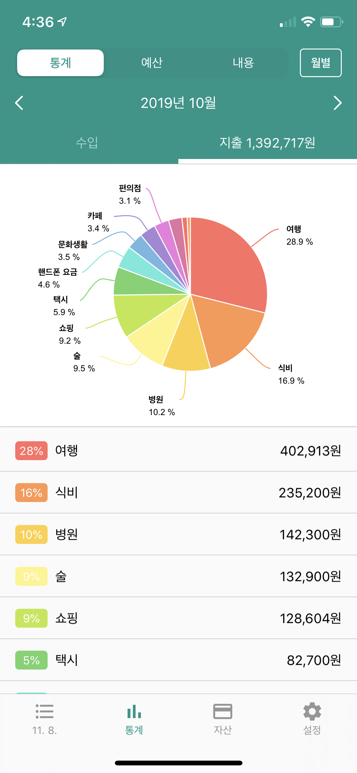Image resolution: width=357 pixels, height=773 pixels.
Task: Switch to the 예산 tab
Action: (x=152, y=63)
